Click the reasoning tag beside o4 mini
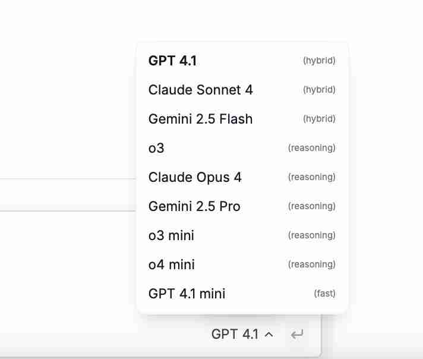Image resolution: width=423 pixels, height=359 pixels. click(311, 264)
